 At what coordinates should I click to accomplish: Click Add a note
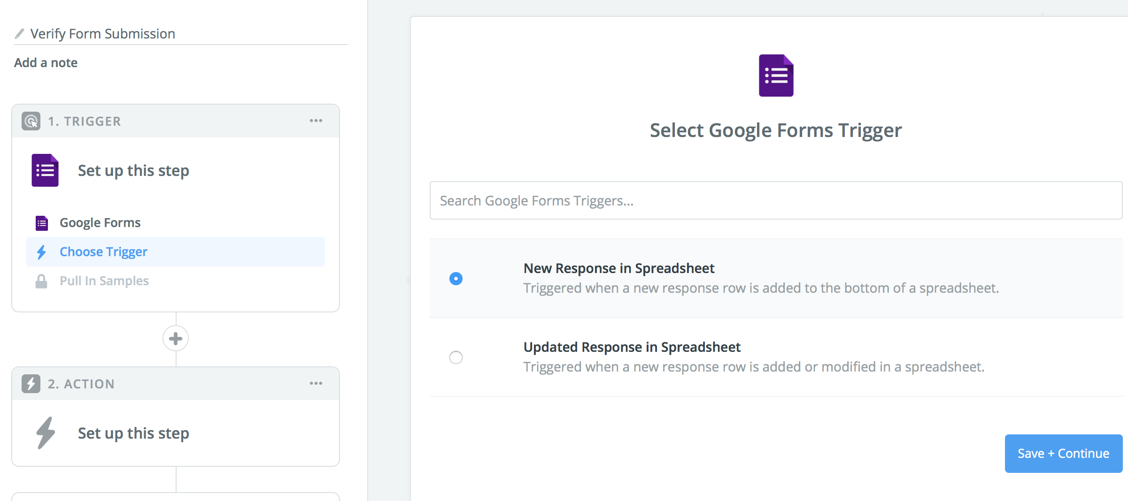[x=46, y=62]
